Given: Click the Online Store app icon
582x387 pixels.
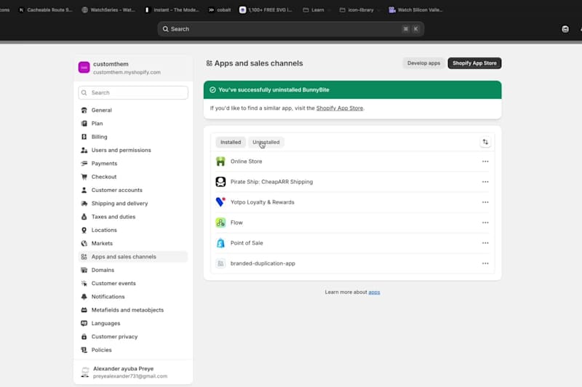Looking at the screenshot, I should pos(220,161).
